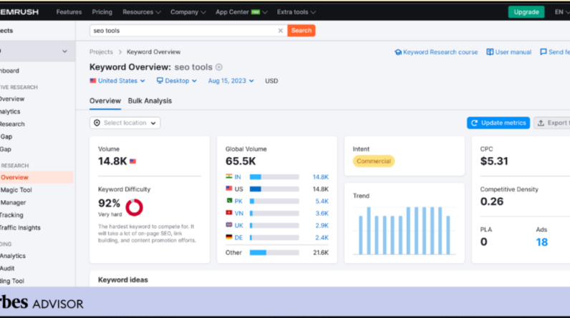Click the US flag beside Volume 14.8K

click(x=132, y=162)
